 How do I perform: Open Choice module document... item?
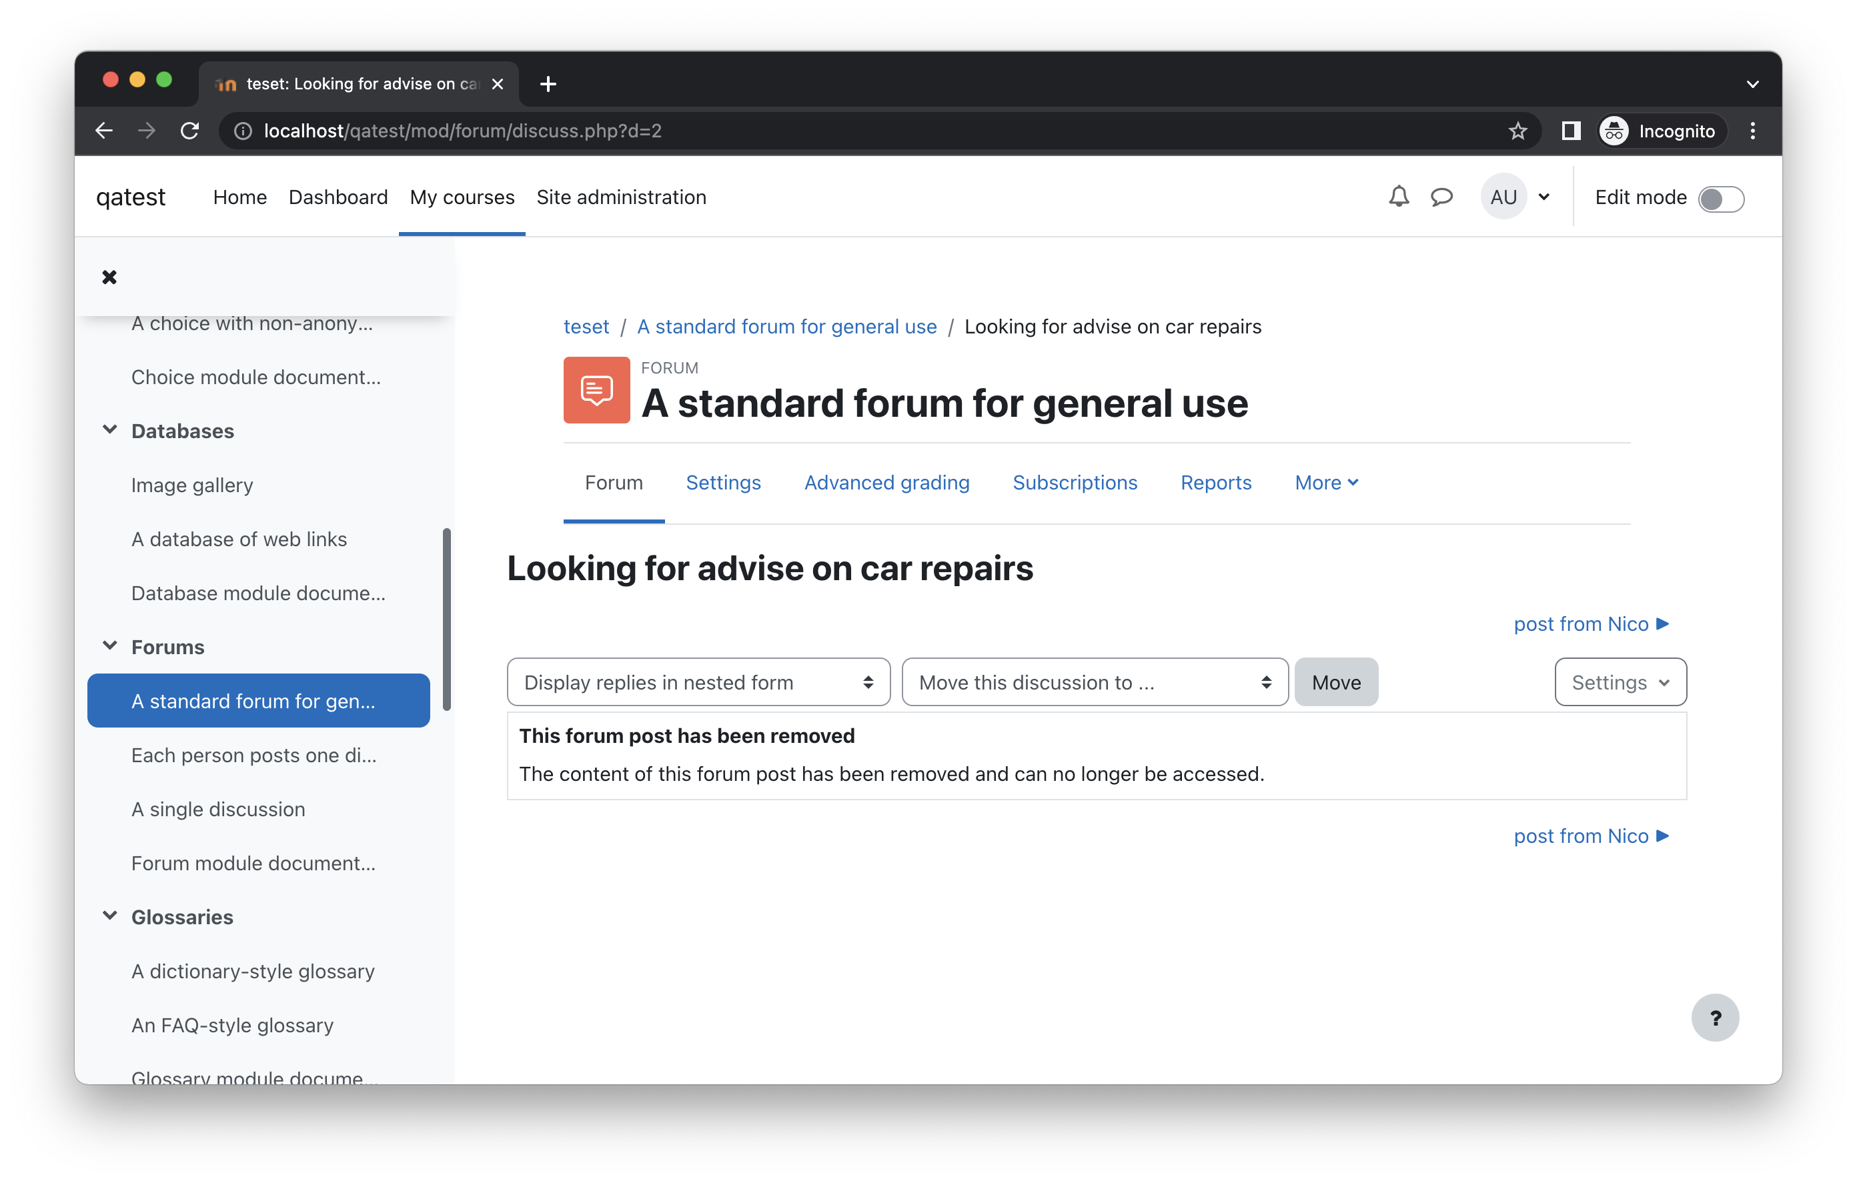[256, 377]
